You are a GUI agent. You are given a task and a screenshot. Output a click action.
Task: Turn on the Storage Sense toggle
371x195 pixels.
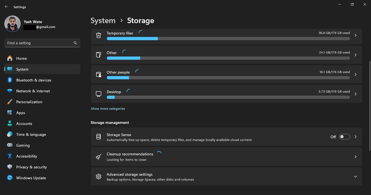345,137
